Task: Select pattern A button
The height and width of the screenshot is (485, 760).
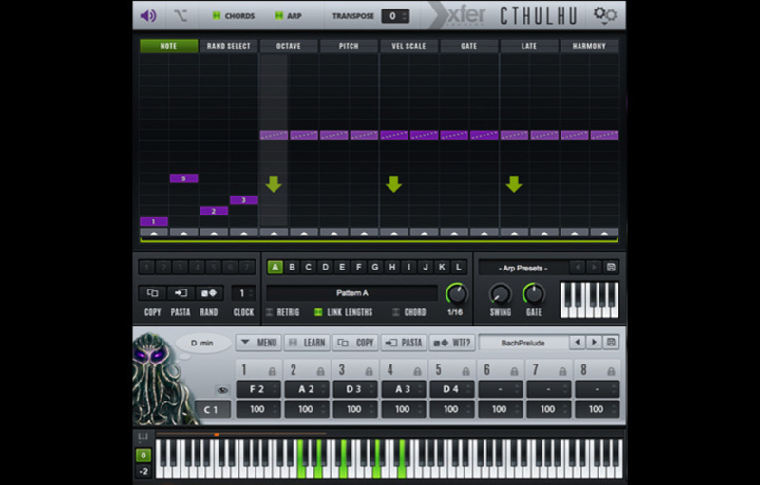Action: pyautogui.click(x=275, y=267)
